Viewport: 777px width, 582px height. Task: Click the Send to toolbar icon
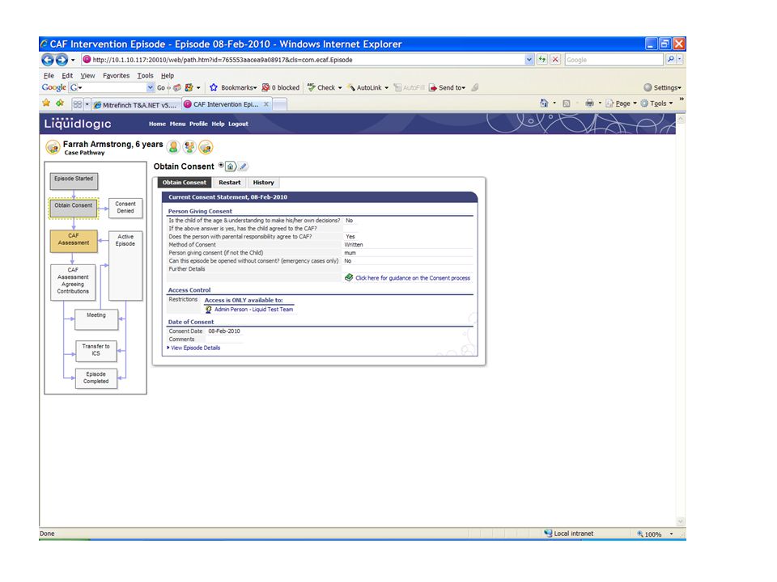(433, 87)
